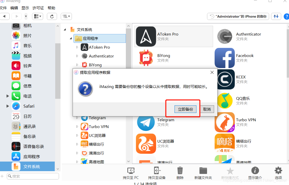Create a New Folder (新建文件夹)
This screenshot has width=289, height=185.
click(x=203, y=173)
